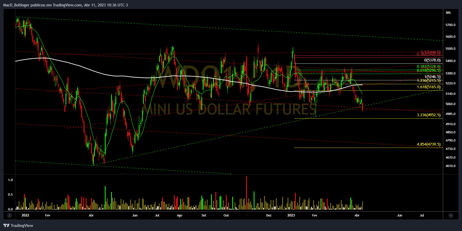The width and height of the screenshot is (462, 231).
Task: Click the 5700.0 price axis label
Action: (x=451, y=25)
